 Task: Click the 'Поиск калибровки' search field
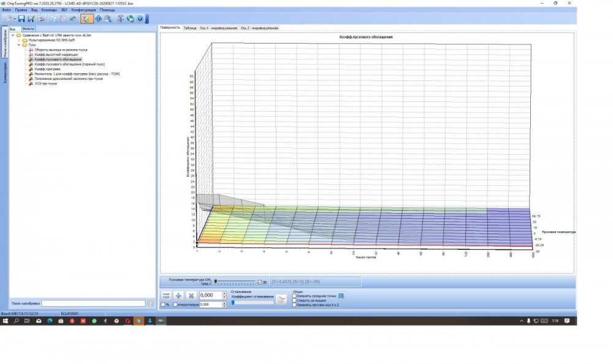93,303
